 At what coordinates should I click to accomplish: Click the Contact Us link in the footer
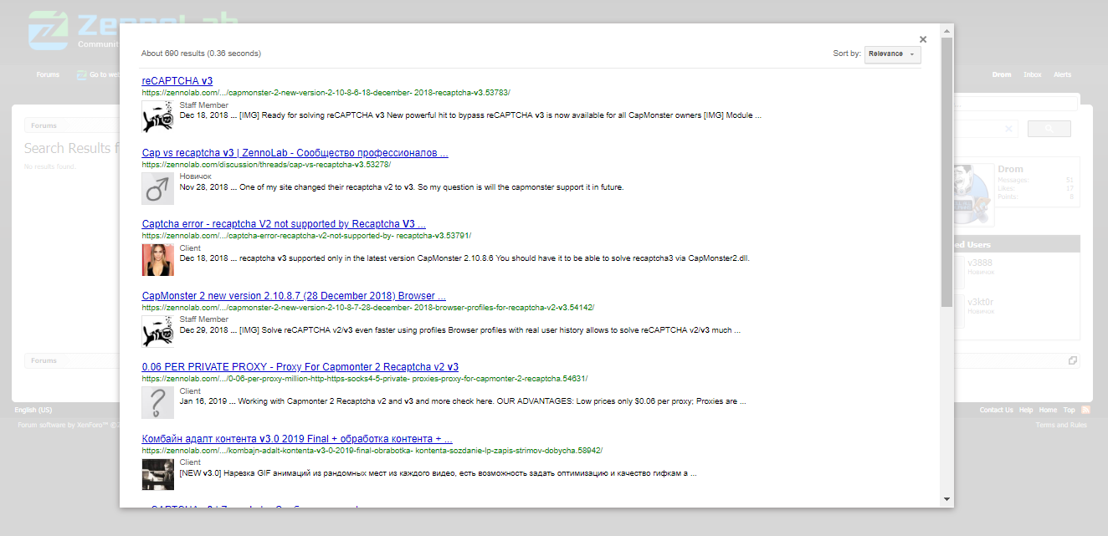pos(996,410)
